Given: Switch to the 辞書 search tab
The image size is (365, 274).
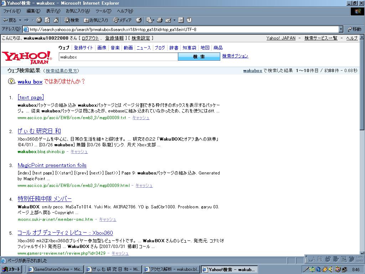Looking at the screenshot, I should coord(174,48).
